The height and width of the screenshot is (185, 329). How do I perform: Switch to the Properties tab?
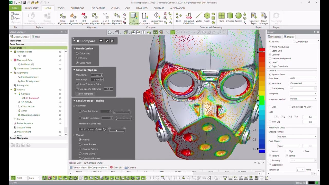point(275,37)
